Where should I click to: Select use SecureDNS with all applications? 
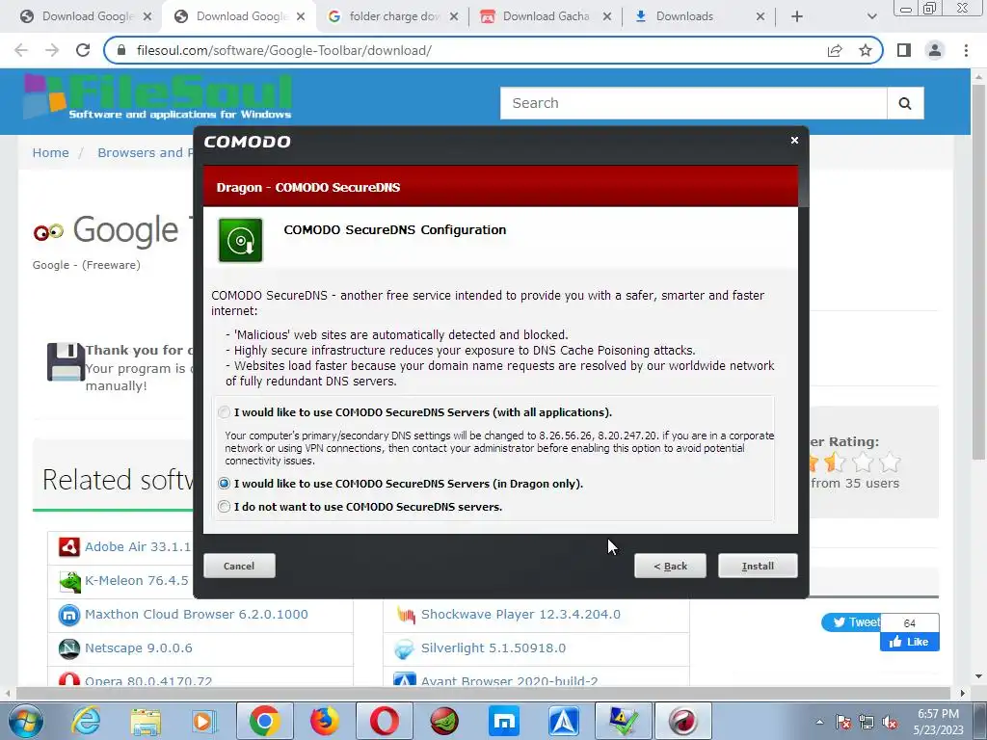click(224, 412)
